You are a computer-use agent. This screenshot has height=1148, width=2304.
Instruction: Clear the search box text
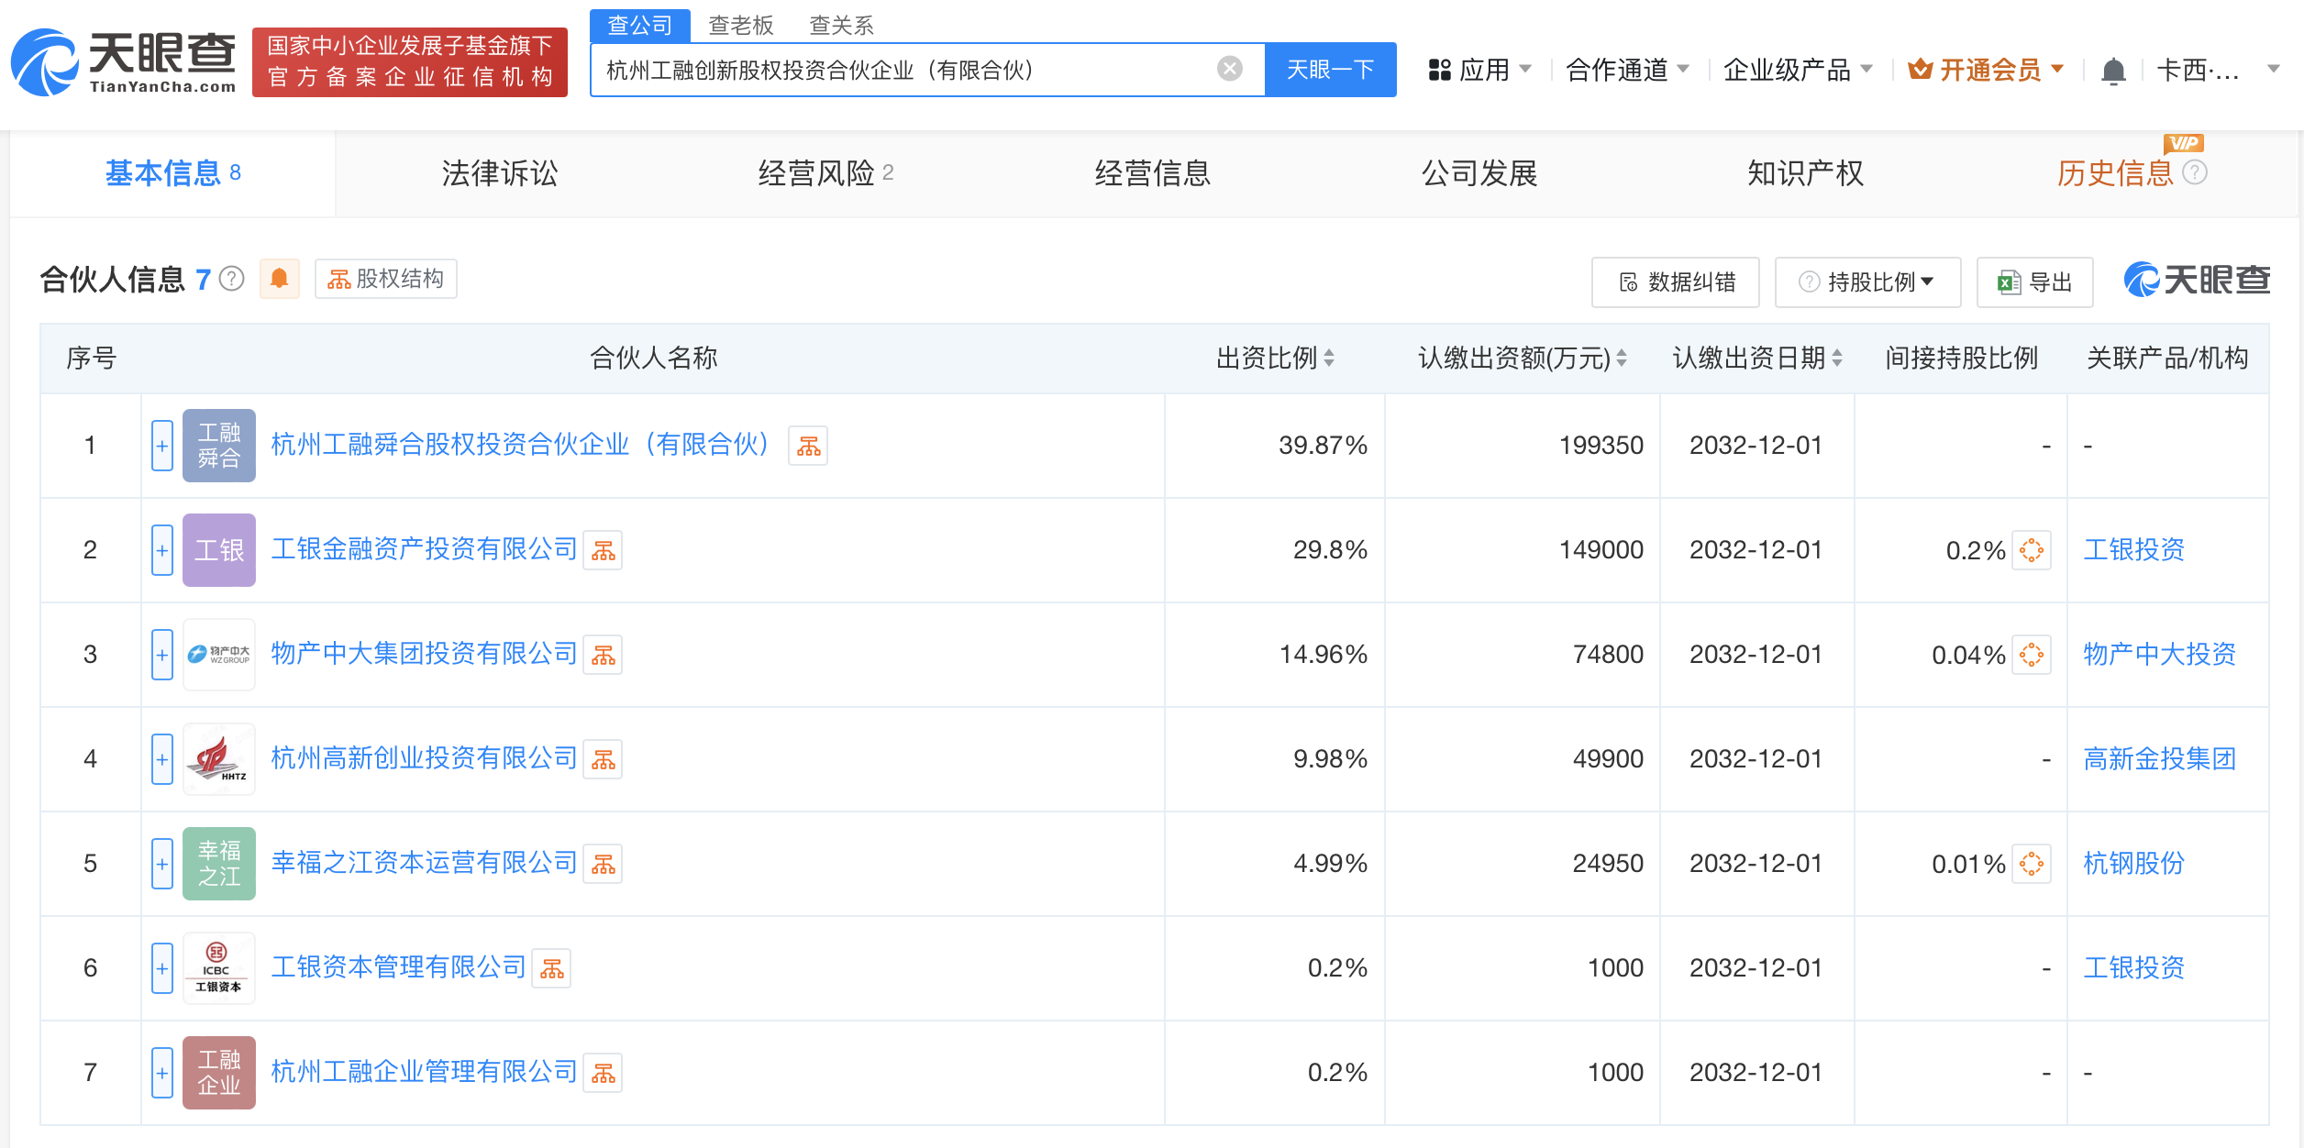(1229, 69)
